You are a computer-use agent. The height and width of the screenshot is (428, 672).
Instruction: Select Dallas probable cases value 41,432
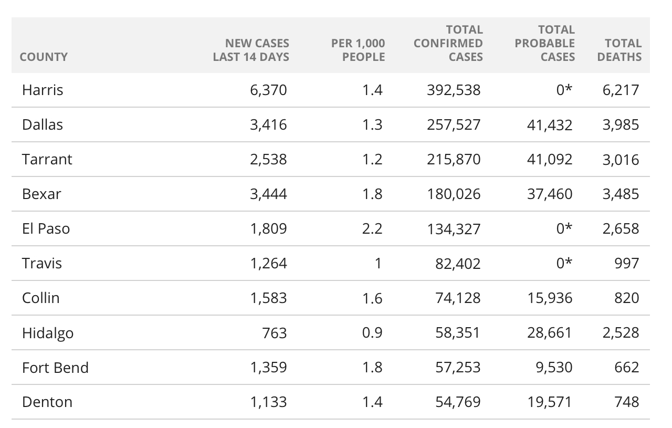(x=550, y=124)
